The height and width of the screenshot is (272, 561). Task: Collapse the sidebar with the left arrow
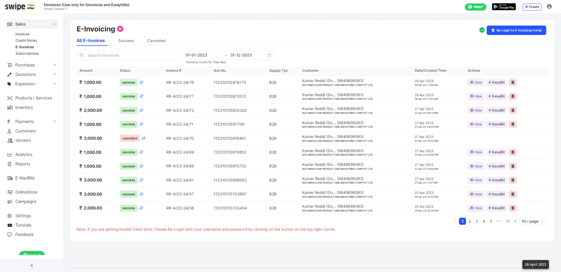tap(32, 266)
